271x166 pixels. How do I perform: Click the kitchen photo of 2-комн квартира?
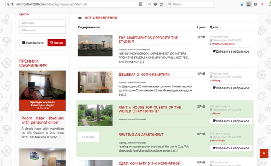95,82
